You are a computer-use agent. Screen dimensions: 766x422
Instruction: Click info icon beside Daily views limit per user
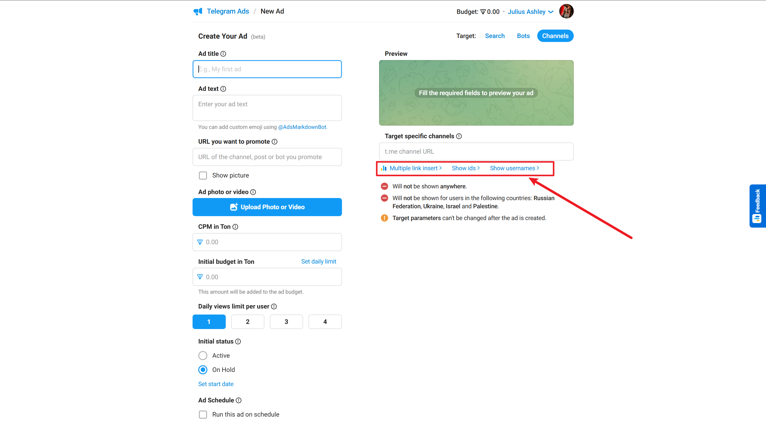[x=274, y=306]
